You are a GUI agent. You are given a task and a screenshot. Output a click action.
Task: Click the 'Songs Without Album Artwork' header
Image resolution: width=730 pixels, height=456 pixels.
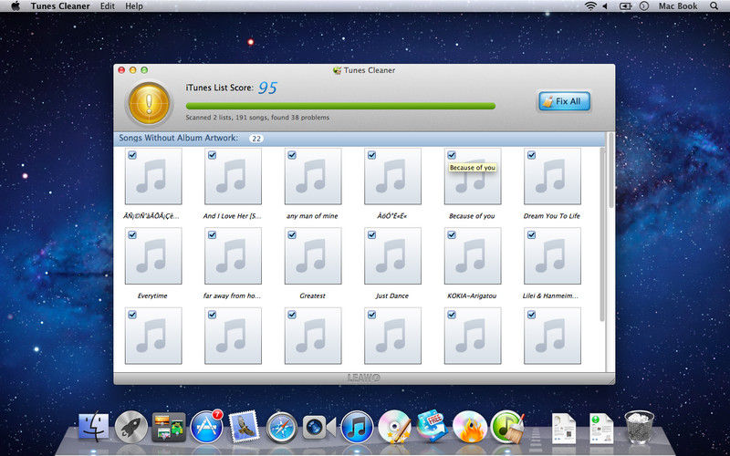click(x=178, y=139)
